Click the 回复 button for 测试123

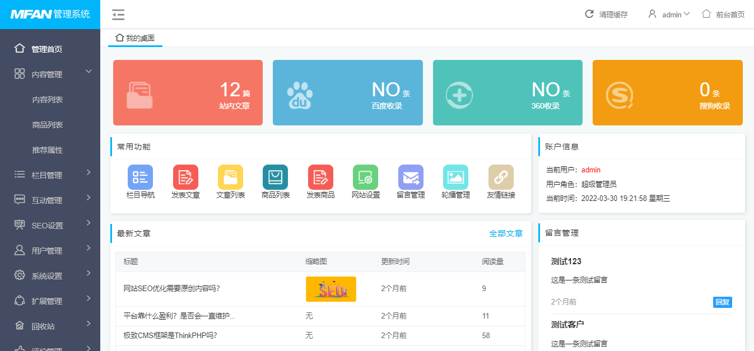pos(722,302)
